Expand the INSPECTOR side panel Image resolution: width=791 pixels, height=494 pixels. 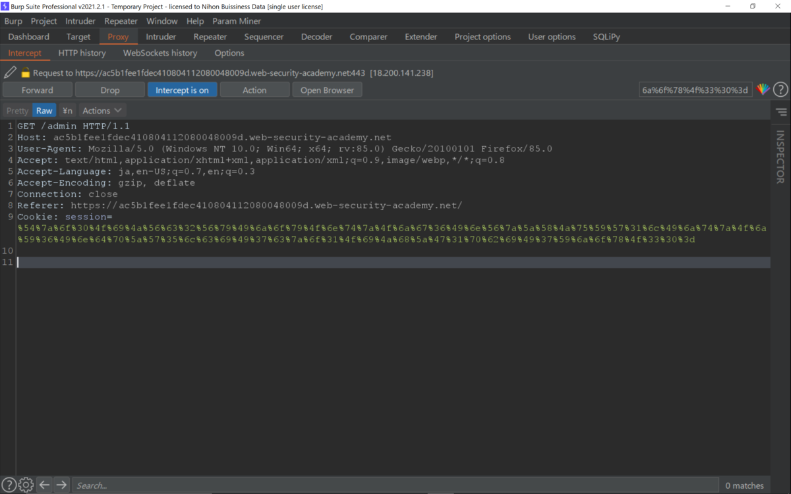780,157
